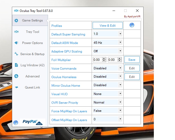This screenshot has height=140, width=175.
Task: Open the Default ASW Mode dropdown
Action: tap(120, 42)
